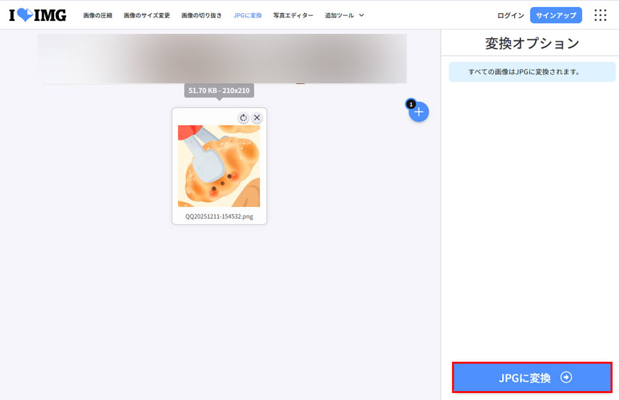This screenshot has width=619, height=400.
Task: Click the すべての画像はJPGに変換されます notice
Action: click(532, 72)
